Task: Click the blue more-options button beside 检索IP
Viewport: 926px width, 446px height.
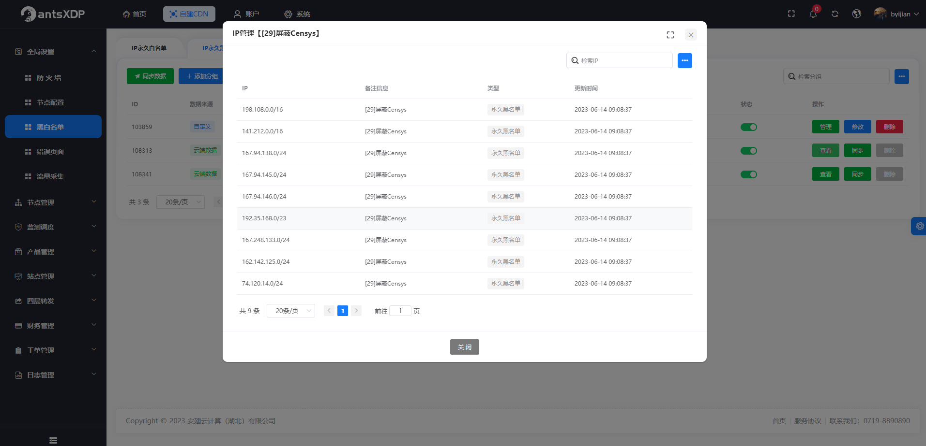Action: tap(685, 60)
